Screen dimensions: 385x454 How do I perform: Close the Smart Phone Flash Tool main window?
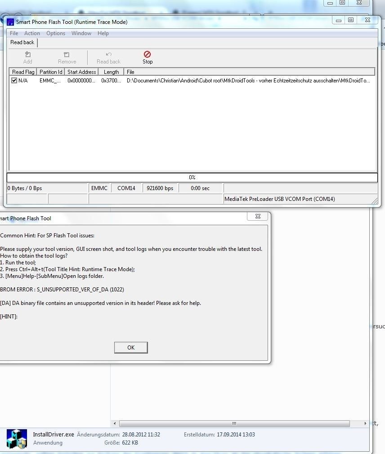(x=367, y=20)
